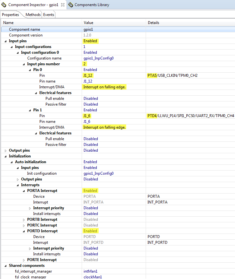Change the Input configurations count value 1

point(85,47)
